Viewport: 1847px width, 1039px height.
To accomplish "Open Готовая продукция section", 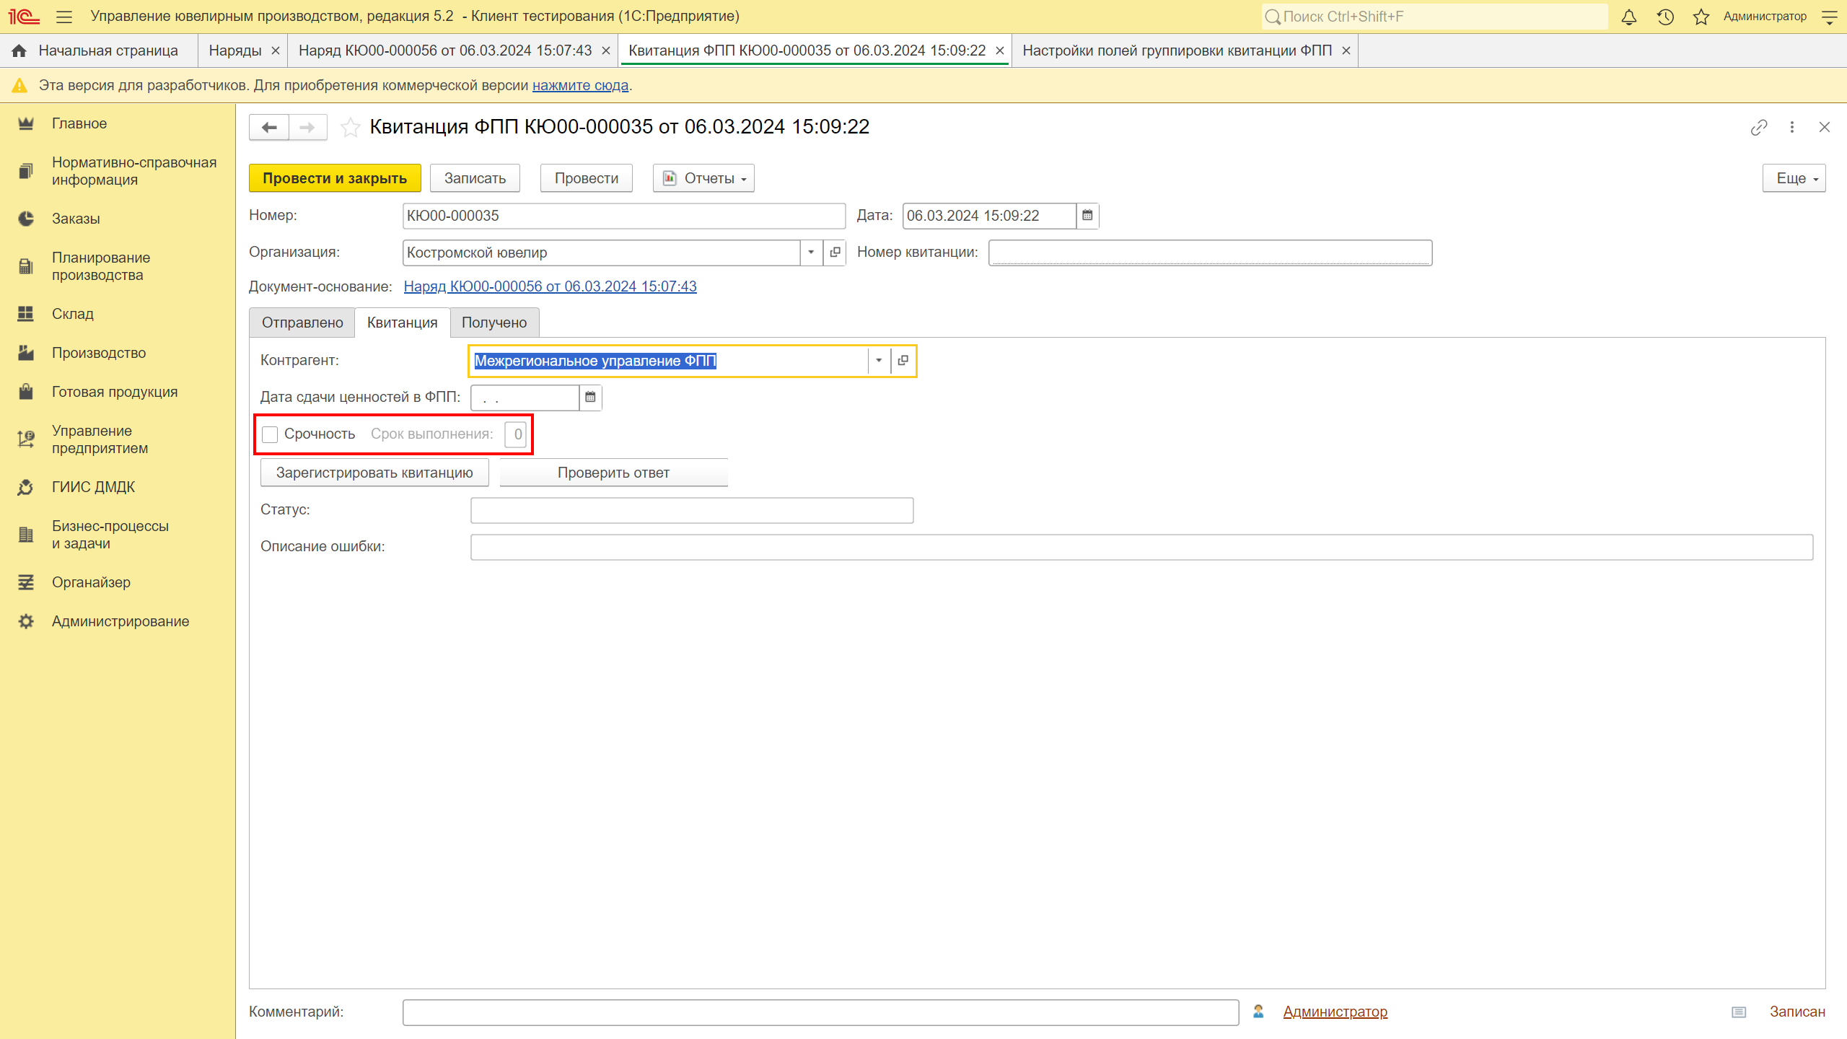I will (115, 392).
